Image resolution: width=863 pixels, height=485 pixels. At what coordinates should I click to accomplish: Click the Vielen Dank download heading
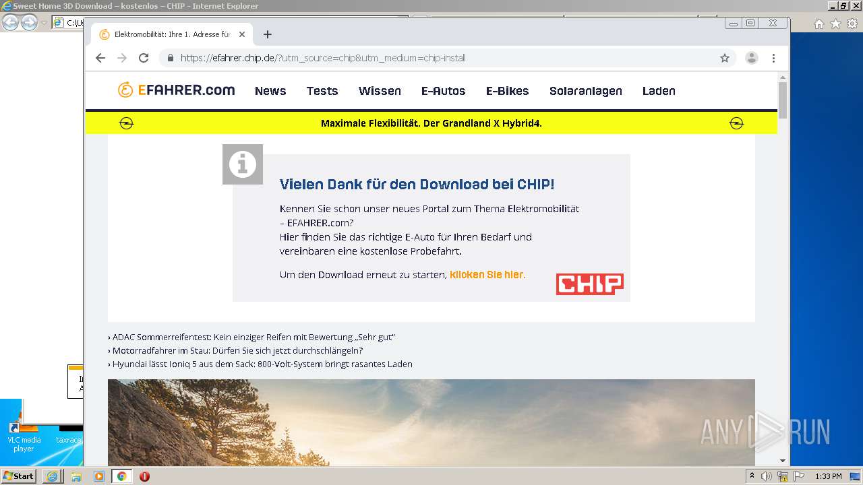click(417, 185)
